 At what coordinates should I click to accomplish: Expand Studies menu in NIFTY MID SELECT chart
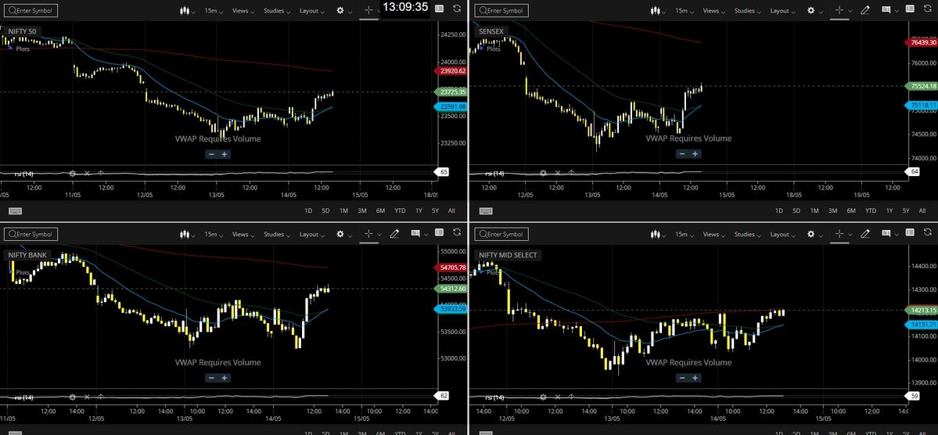click(747, 235)
